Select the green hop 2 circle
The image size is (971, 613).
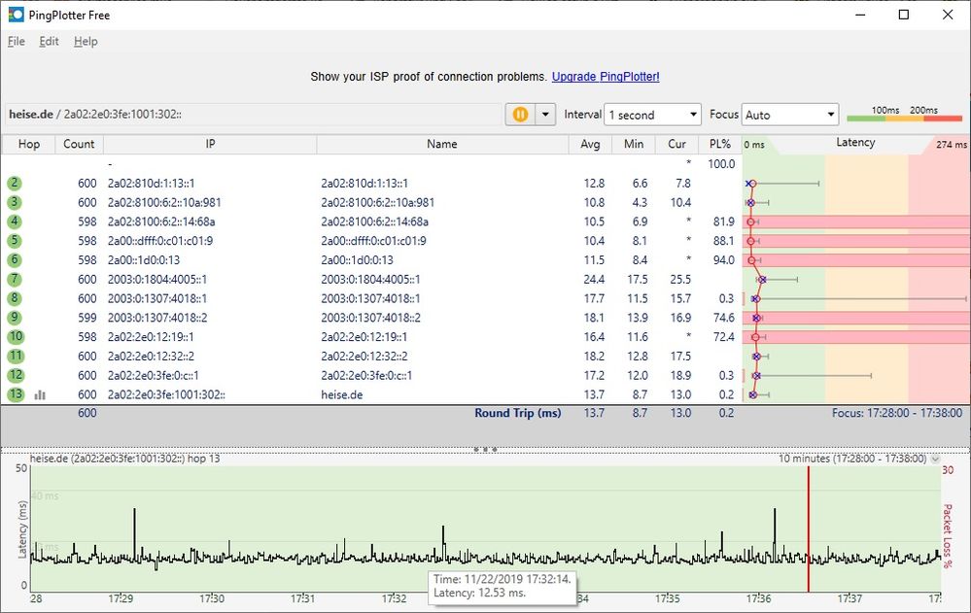pyautogui.click(x=16, y=184)
